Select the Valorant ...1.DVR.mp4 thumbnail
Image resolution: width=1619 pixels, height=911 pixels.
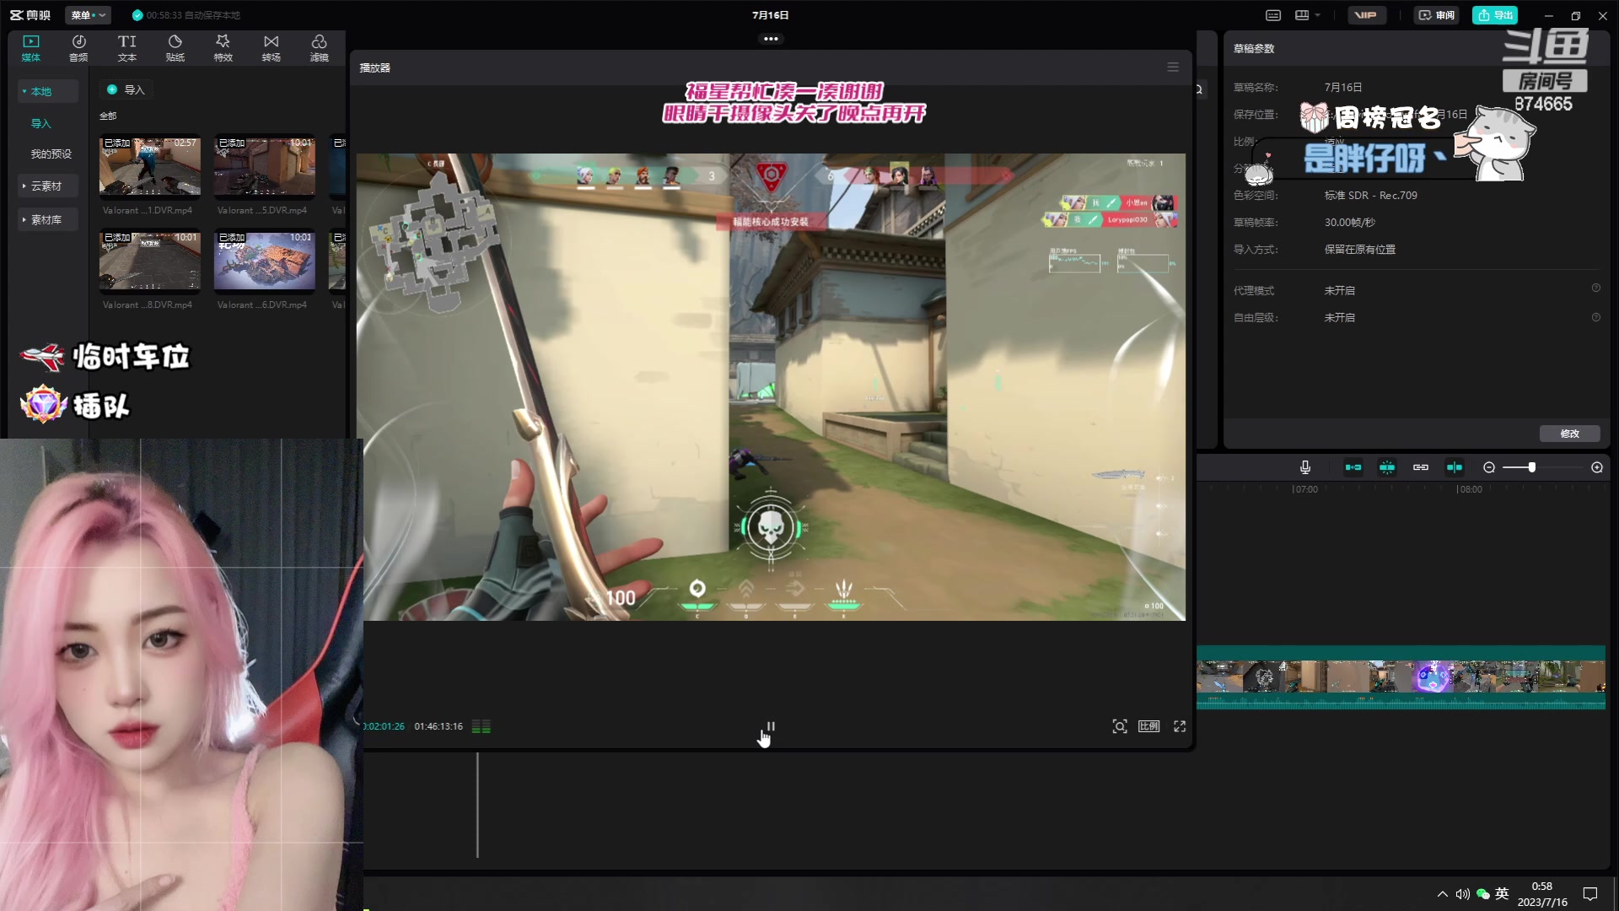coord(149,166)
